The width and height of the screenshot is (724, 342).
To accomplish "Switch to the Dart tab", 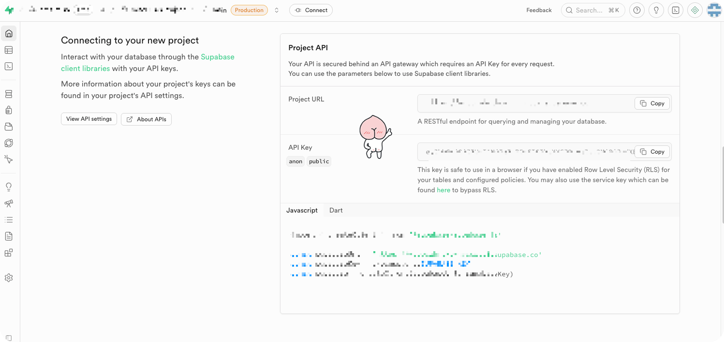I will (336, 210).
